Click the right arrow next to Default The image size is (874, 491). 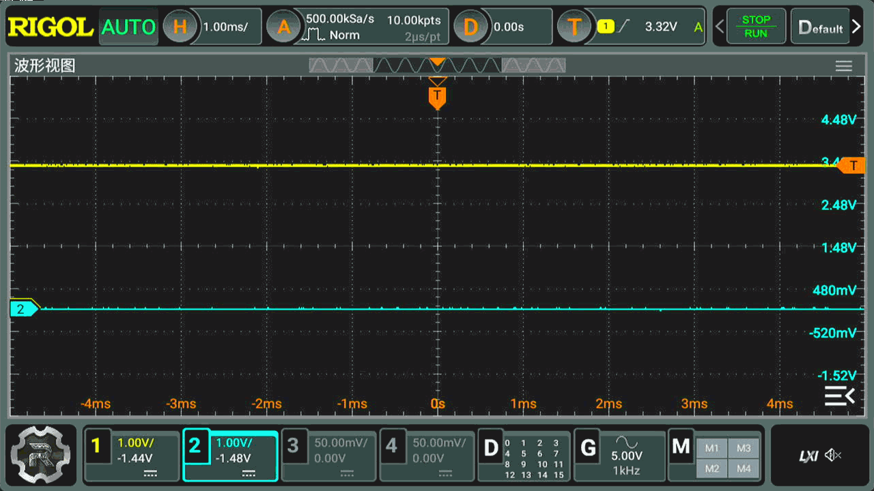[858, 27]
